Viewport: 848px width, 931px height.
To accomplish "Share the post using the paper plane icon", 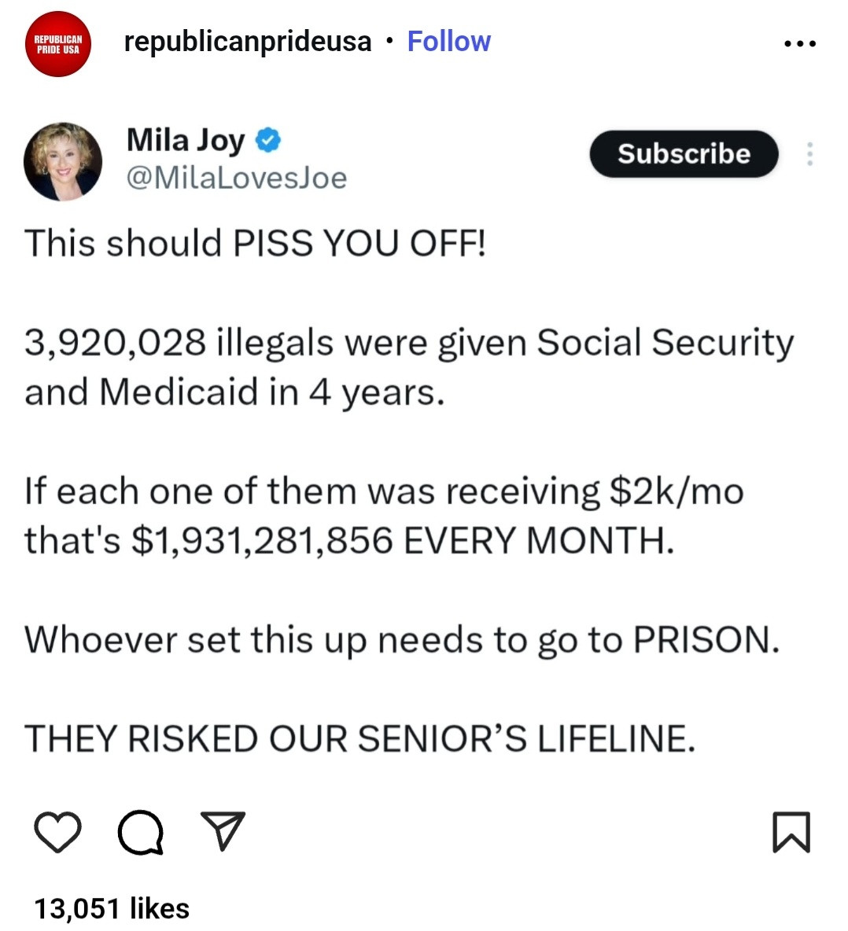I will 223,831.
